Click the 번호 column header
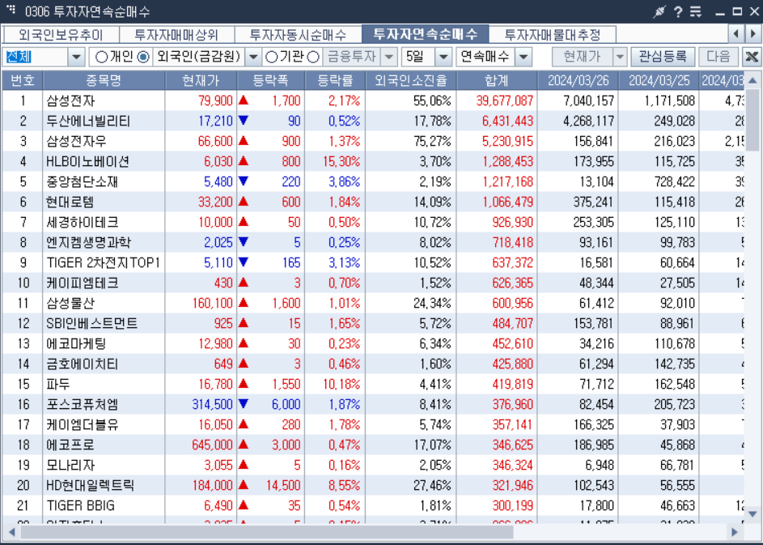Viewport: 763px width, 545px height. click(x=23, y=80)
